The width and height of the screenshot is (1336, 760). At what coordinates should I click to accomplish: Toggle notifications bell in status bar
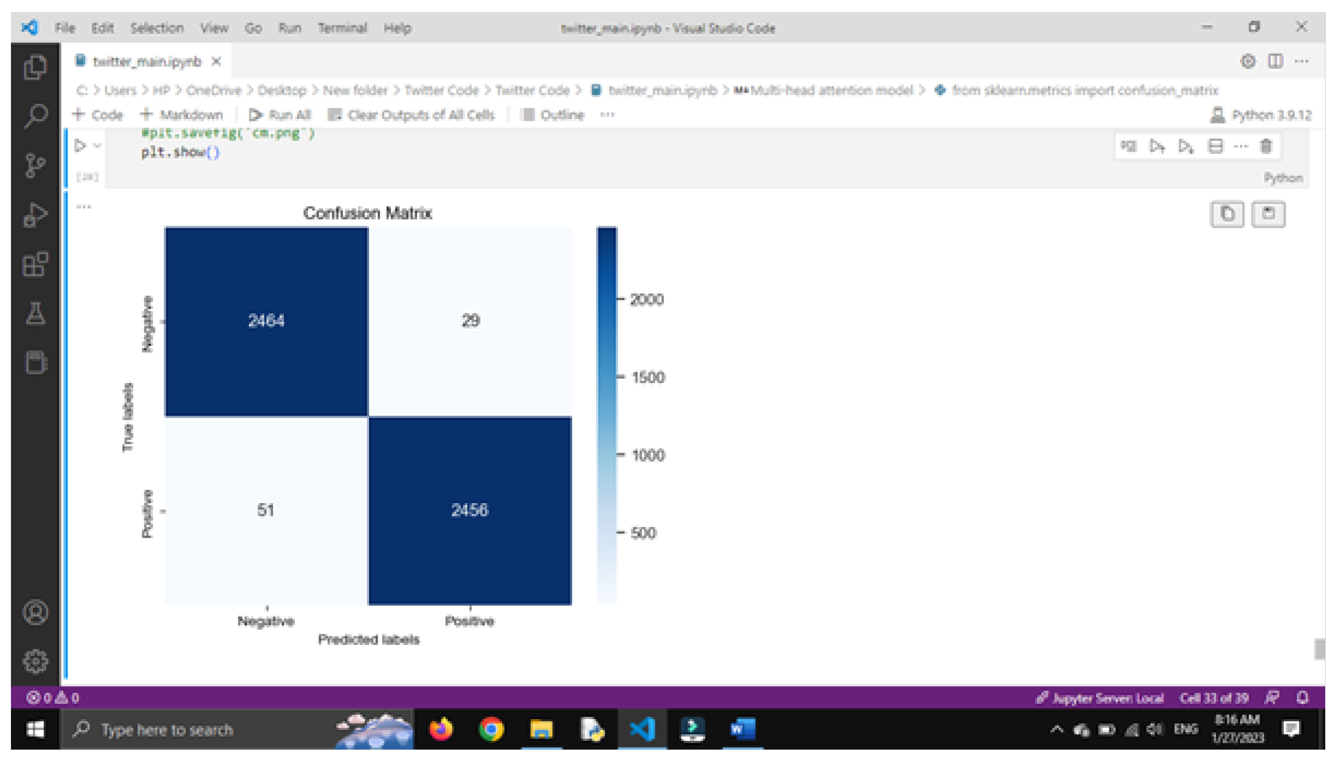1302,697
